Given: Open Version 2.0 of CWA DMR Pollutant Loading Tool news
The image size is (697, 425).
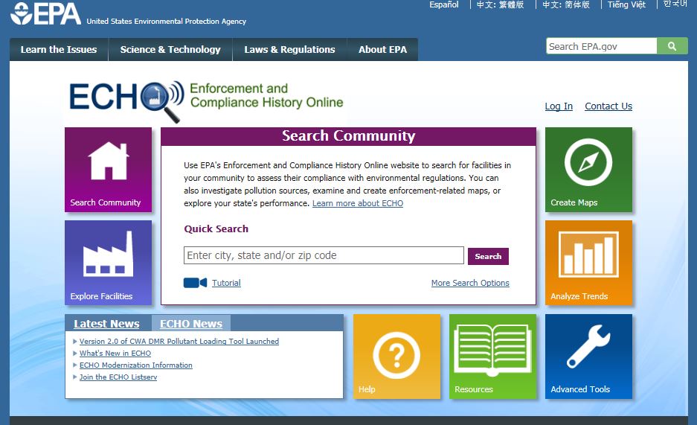Looking at the screenshot, I should point(179,341).
